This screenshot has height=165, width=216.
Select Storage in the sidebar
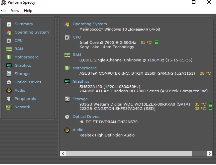(x=22, y=74)
